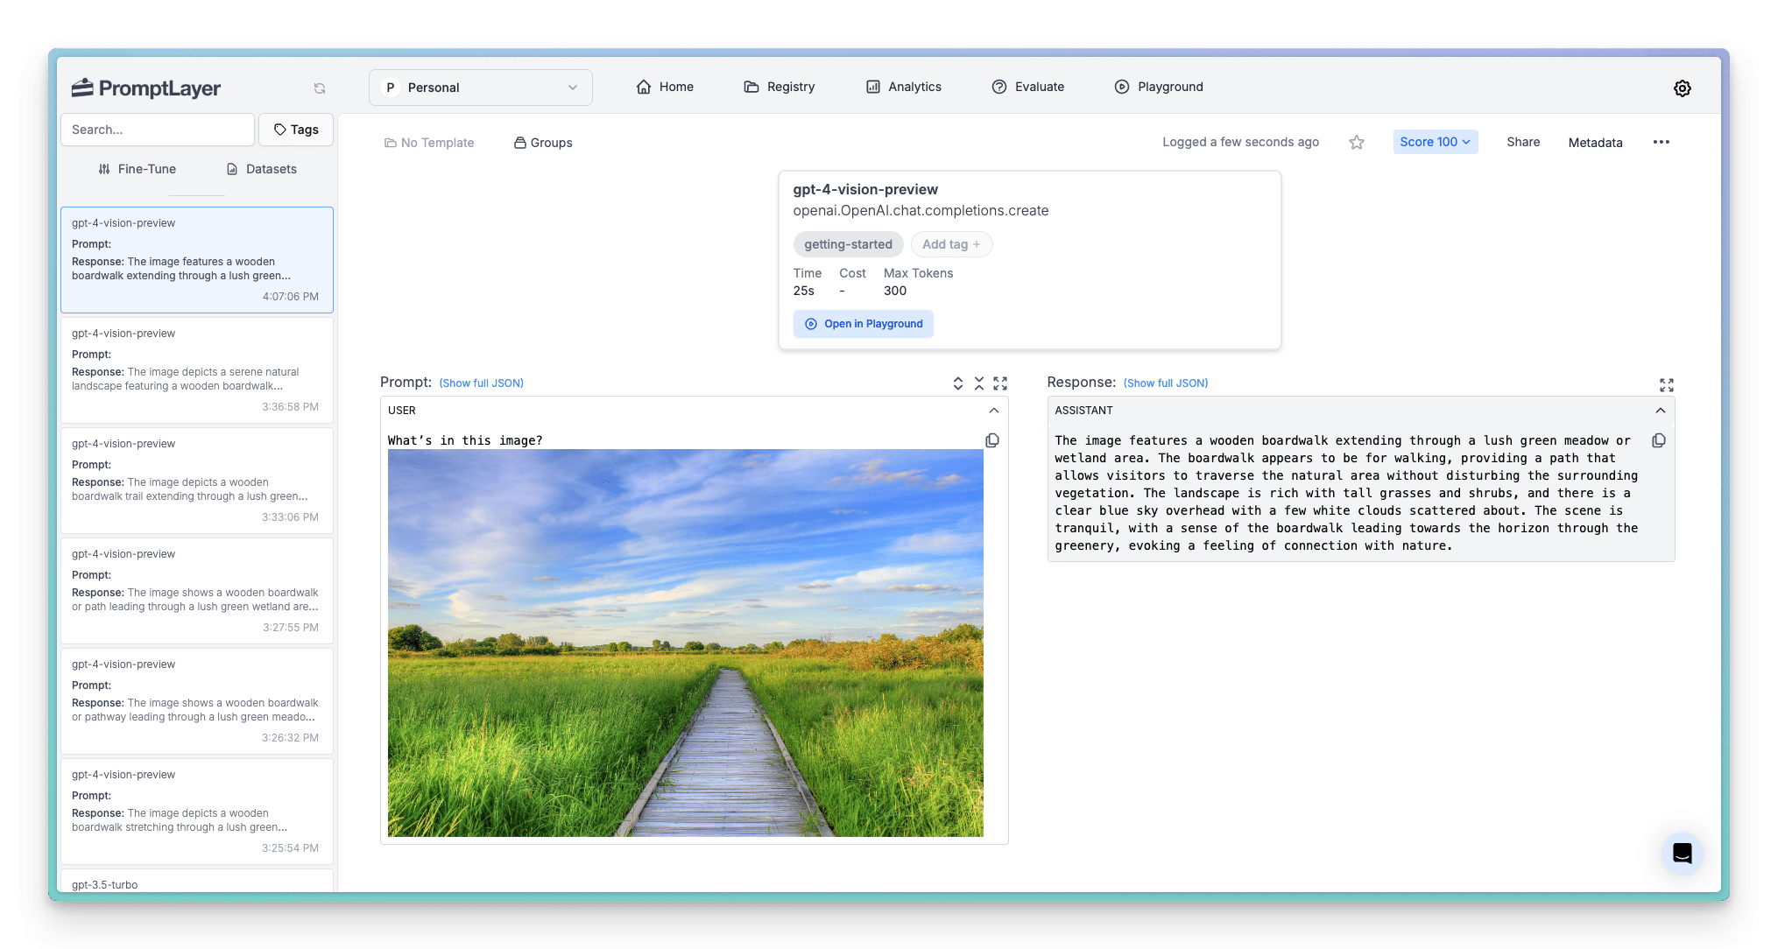This screenshot has height=949, width=1778.
Task: Click the 'What's in this image?' prompt text
Action: [465, 440]
